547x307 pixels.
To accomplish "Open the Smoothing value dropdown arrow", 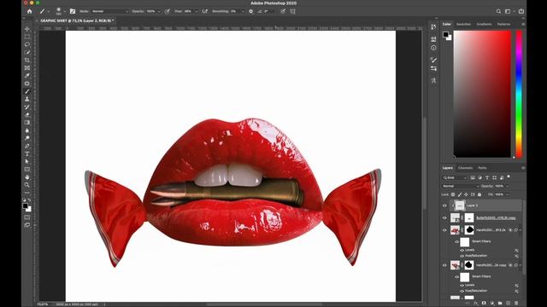I will (x=243, y=11).
